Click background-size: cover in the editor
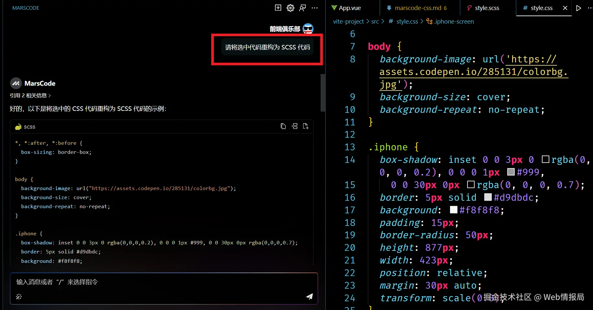The height and width of the screenshot is (310, 593). (445, 97)
